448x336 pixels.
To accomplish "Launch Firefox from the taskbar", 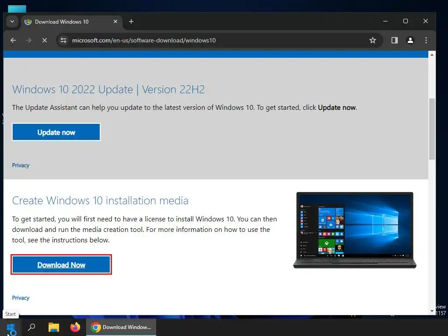I will 75,327.
